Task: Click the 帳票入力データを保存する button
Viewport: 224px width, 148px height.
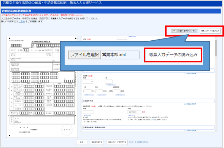Action: (x=117, y=142)
